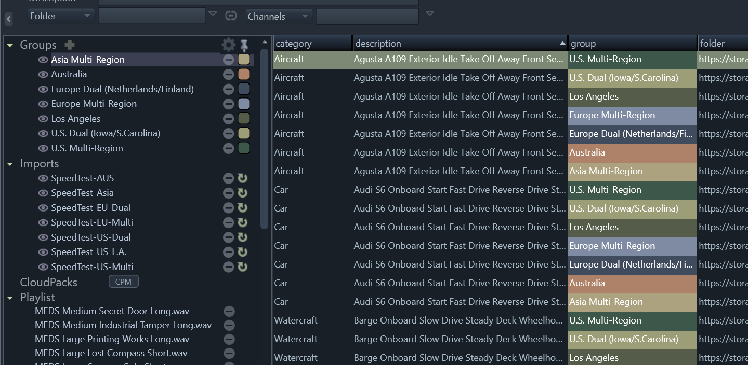
Task: Click the left panel vertical scrollbar
Action: tap(264, 138)
